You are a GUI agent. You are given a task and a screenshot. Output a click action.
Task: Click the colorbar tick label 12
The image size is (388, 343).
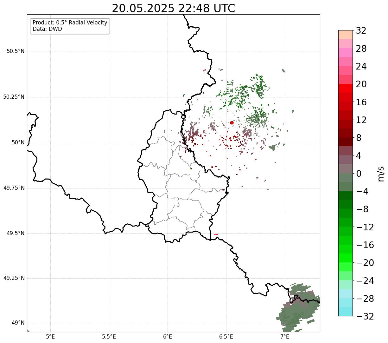(x=361, y=120)
